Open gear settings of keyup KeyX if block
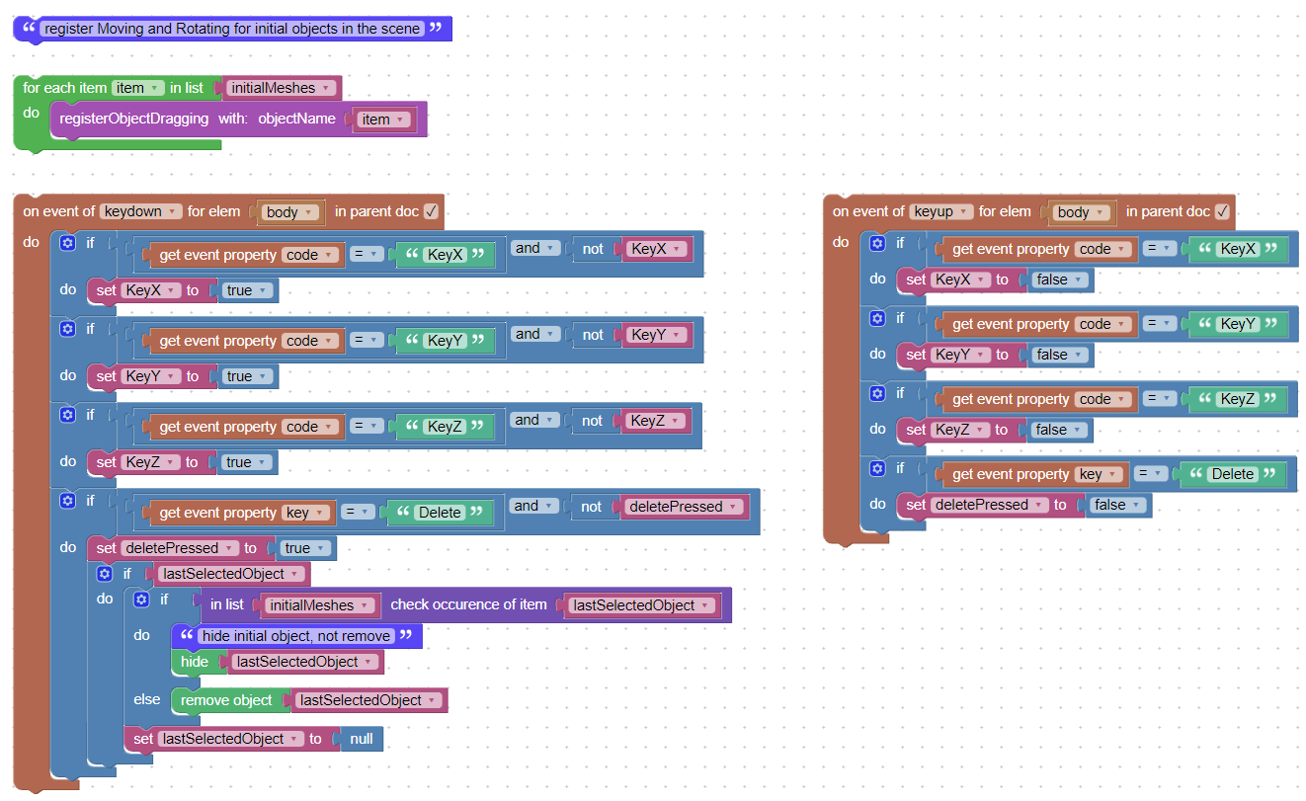The image size is (1306, 801). 877,242
